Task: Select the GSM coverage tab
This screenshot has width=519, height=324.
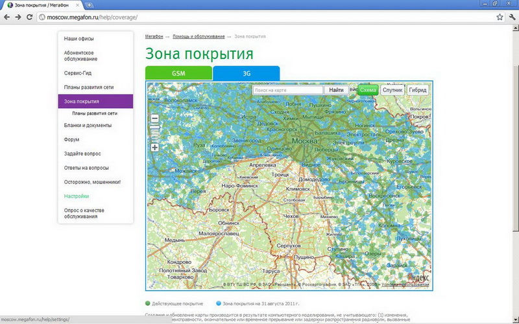Action: pyautogui.click(x=179, y=73)
